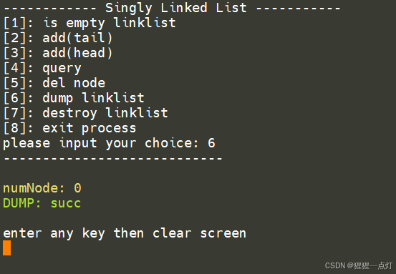Click the 'Singly Linked List' title text

[x=176, y=8]
